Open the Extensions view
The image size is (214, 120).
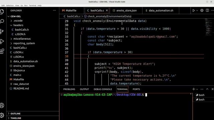[x=2, y=51]
